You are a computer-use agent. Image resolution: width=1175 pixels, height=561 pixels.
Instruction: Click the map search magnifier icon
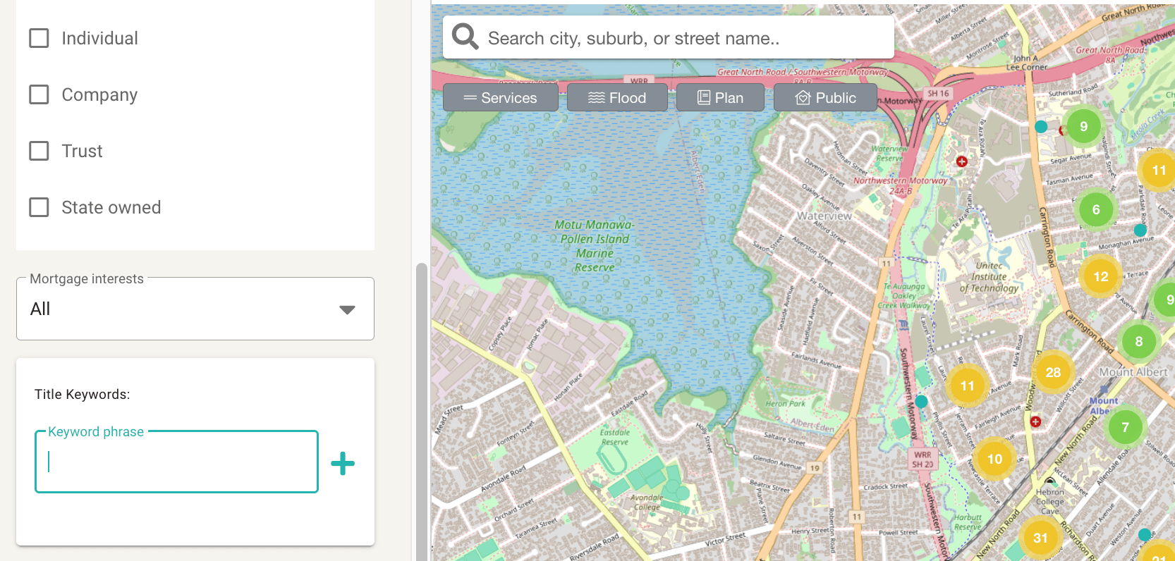(465, 36)
